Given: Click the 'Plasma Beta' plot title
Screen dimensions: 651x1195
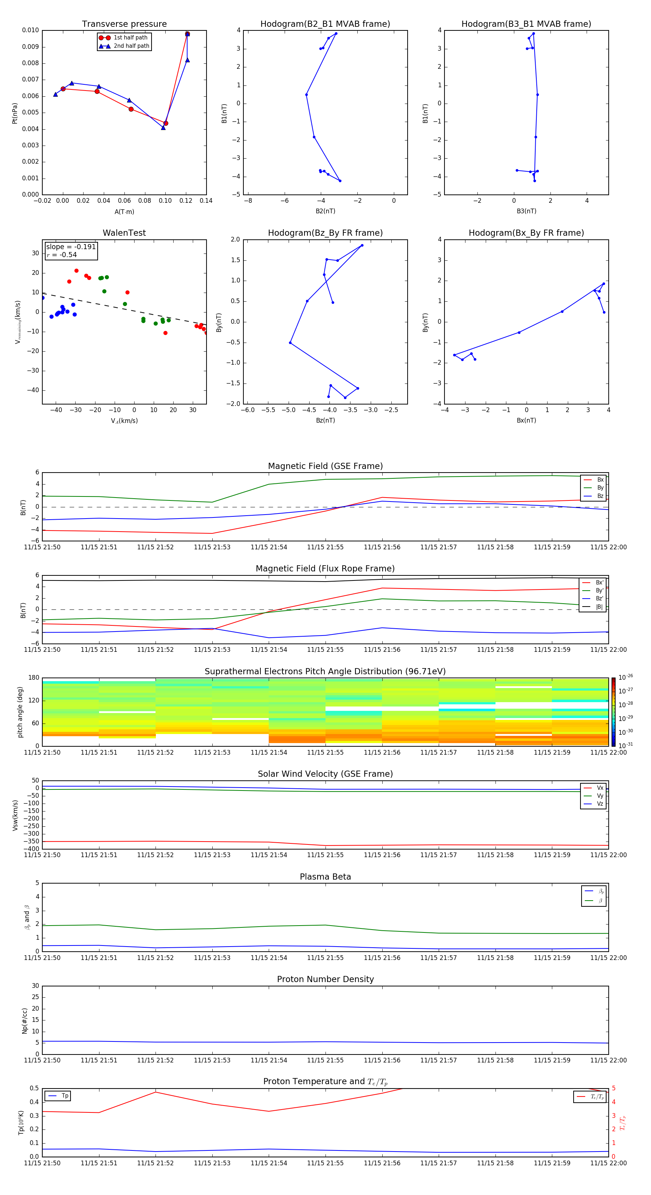Looking at the screenshot, I should 325,877.
